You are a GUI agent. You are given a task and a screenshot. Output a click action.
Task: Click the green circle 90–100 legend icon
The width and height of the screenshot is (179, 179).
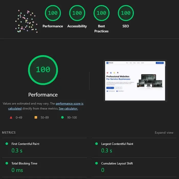(x=62, y=118)
